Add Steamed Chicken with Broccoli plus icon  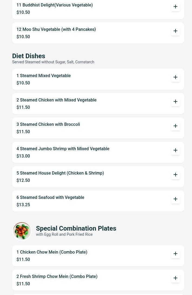coord(176,126)
